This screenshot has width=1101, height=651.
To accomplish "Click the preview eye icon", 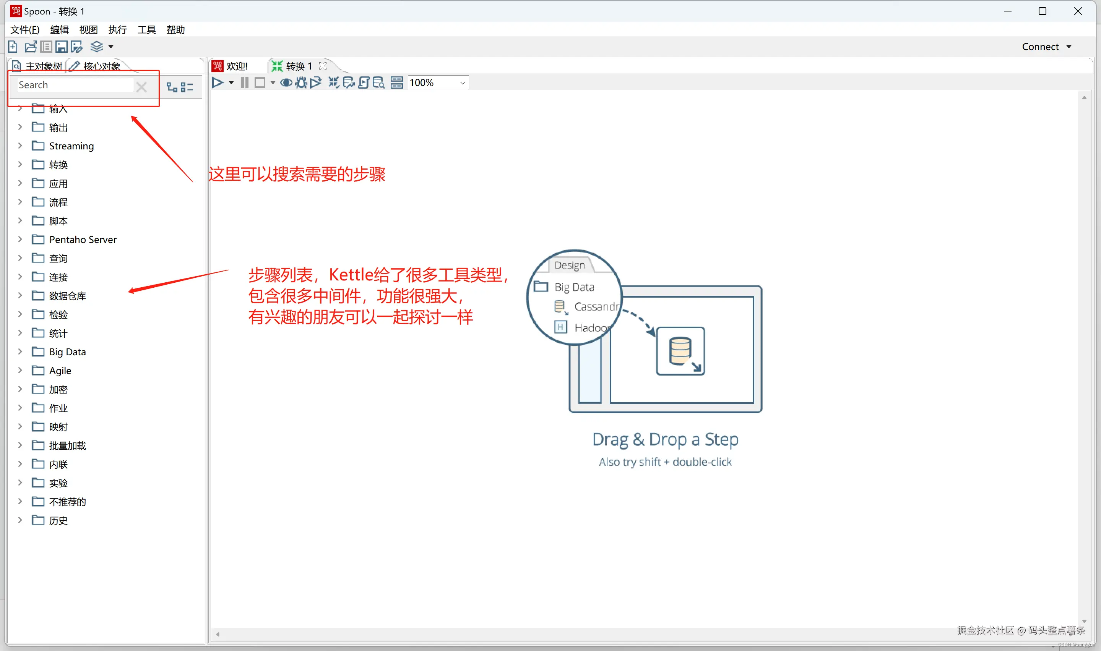I will click(286, 83).
